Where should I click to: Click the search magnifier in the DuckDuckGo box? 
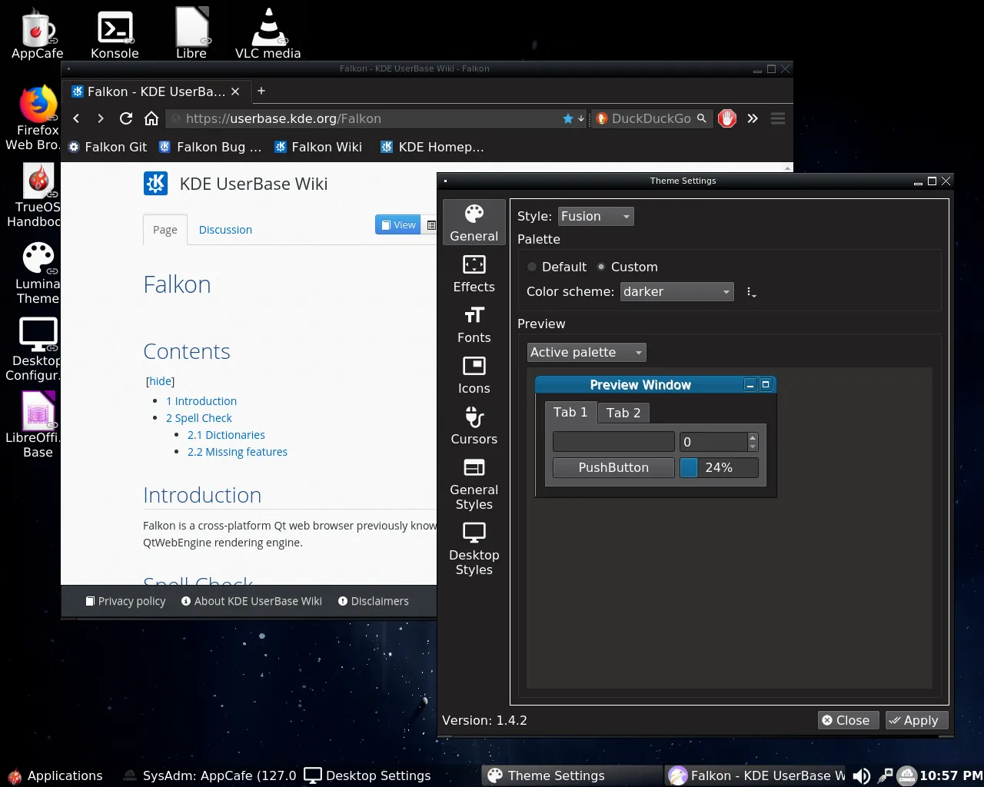point(701,118)
